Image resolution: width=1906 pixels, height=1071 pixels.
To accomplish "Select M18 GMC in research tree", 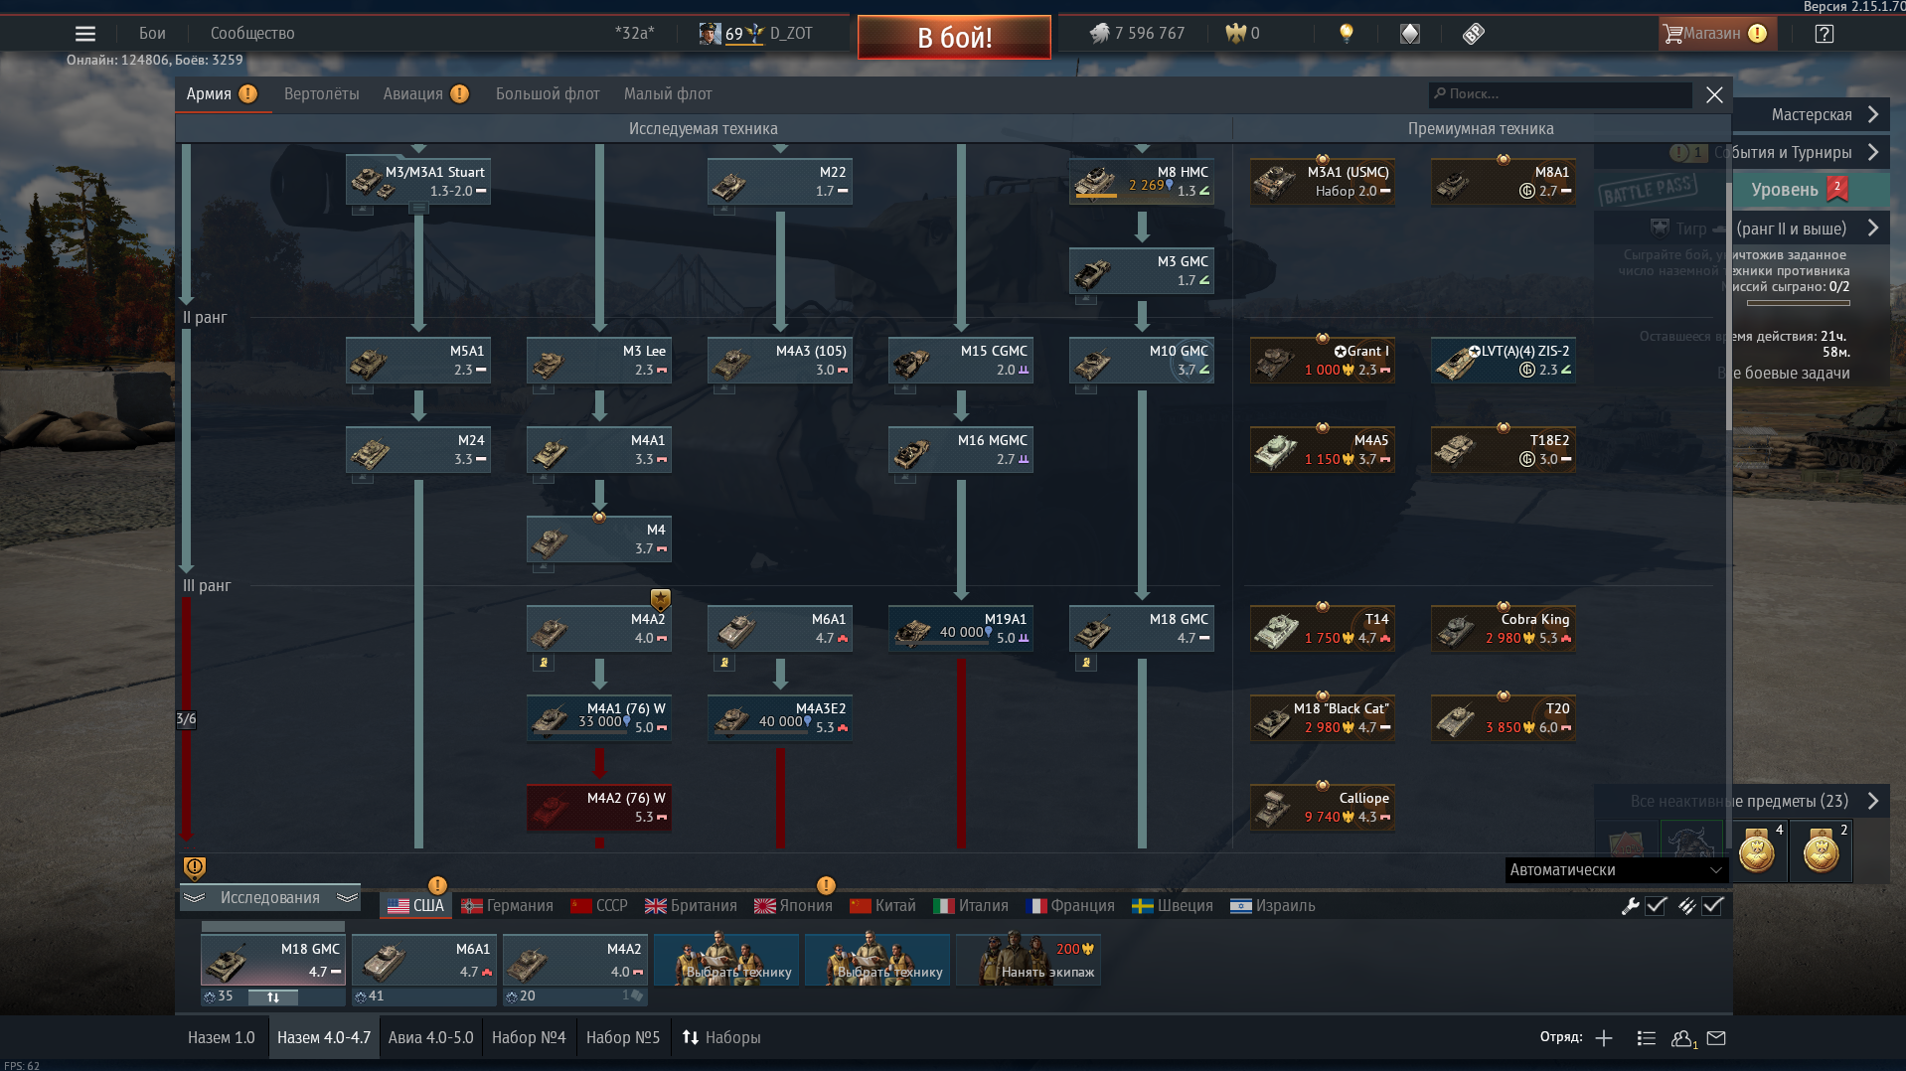I will [1141, 629].
